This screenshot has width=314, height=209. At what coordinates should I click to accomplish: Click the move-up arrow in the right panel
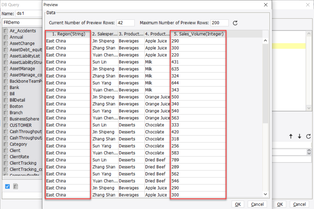[291, 136]
